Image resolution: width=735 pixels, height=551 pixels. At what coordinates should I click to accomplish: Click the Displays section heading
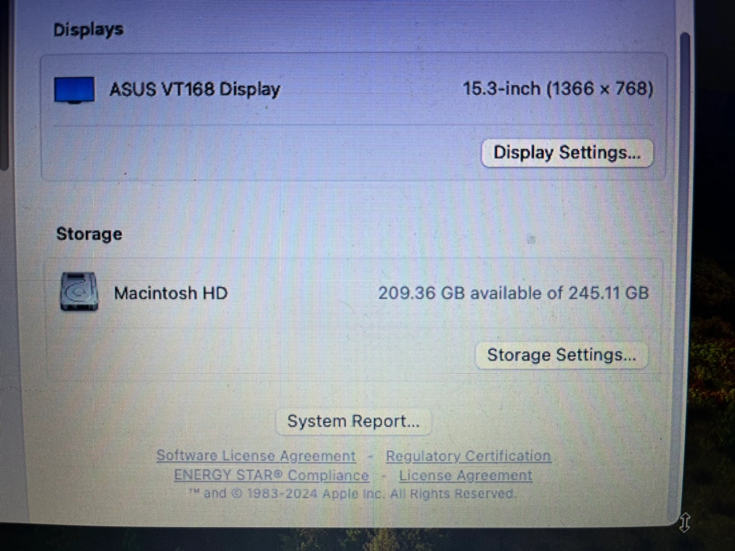[88, 30]
